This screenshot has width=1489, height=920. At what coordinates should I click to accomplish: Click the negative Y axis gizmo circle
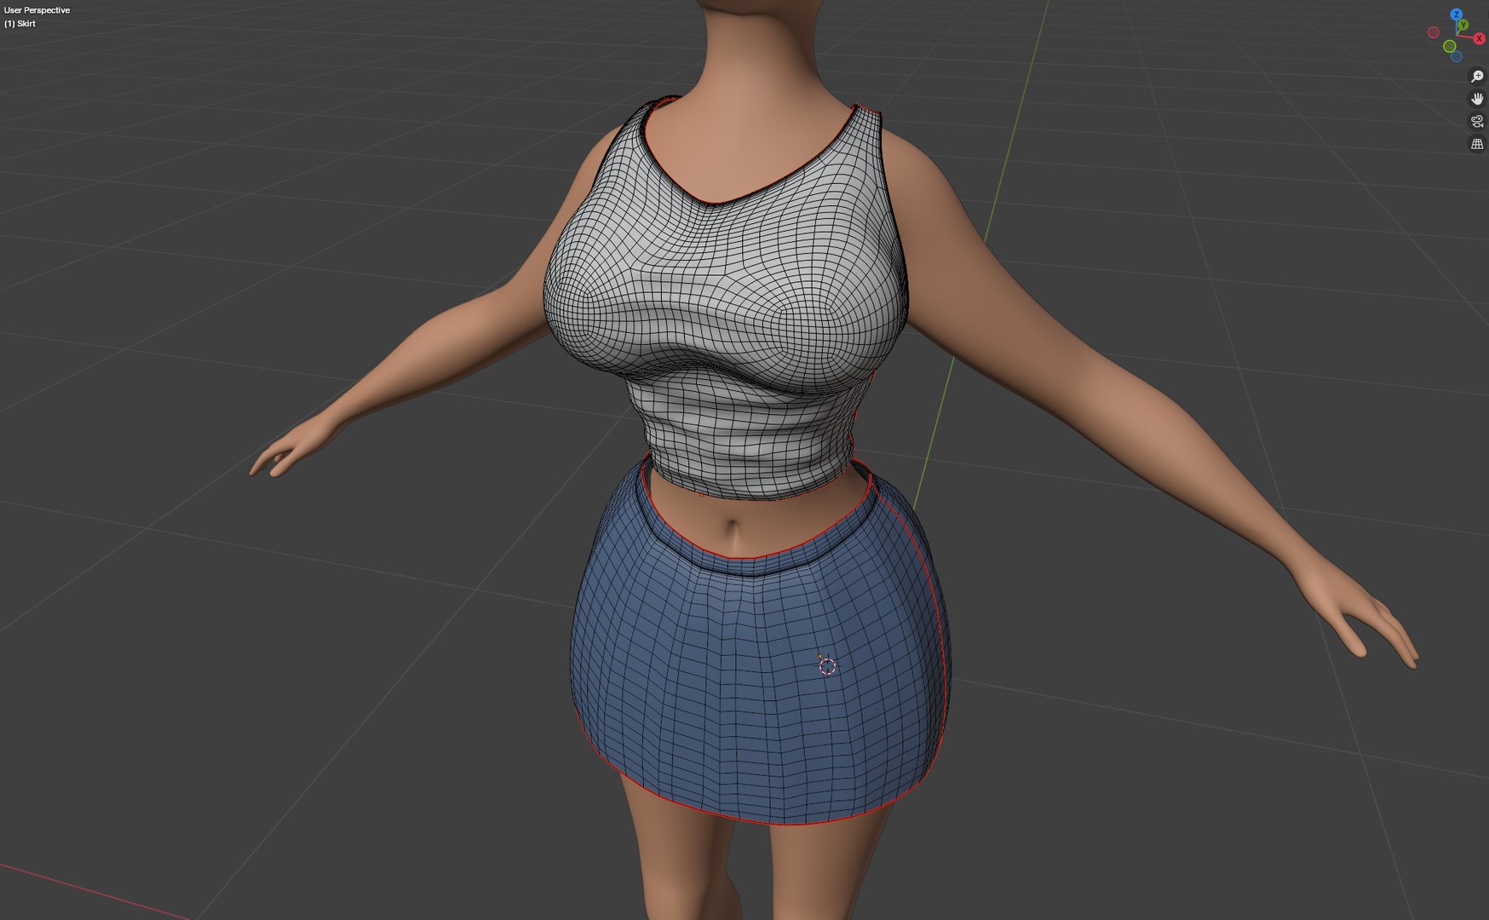(x=1450, y=46)
